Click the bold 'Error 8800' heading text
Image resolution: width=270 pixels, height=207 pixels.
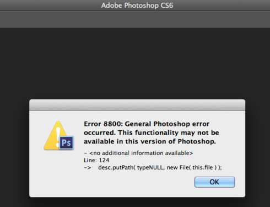click(103, 124)
